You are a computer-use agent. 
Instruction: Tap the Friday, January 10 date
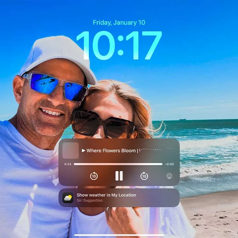pos(119,23)
